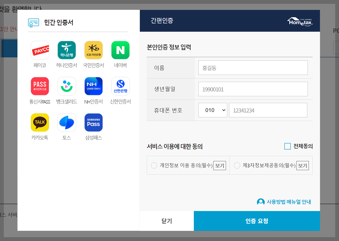This screenshot has width=339, height=241.
Task: Click the 네이버 label
Action: (120, 65)
